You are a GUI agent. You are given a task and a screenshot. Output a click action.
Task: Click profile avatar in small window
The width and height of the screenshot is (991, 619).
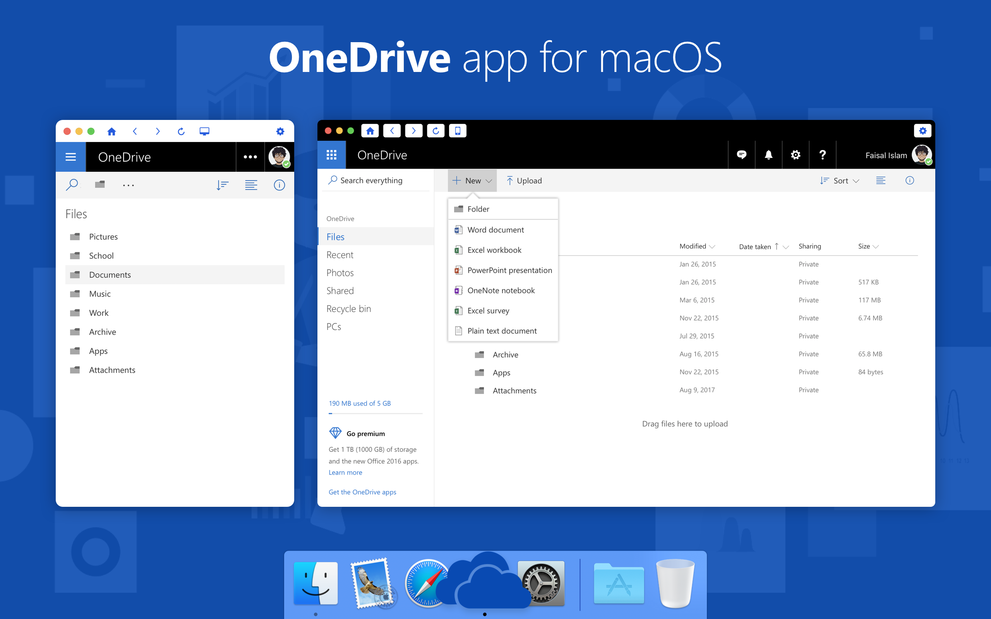pos(279,157)
